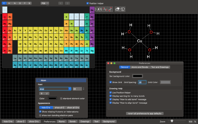Open the PSE dropdown

point(45,3)
